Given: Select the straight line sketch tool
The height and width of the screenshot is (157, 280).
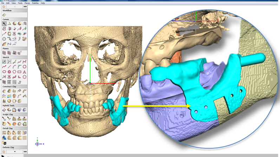Looking at the screenshot, I should click(x=9, y=66).
